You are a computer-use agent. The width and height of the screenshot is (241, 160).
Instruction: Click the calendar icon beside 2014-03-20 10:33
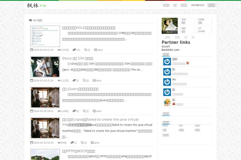(31, 142)
